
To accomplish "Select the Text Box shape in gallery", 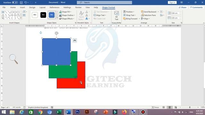I will [3, 12].
